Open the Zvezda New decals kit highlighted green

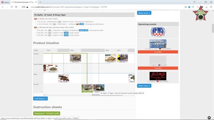(87, 88)
